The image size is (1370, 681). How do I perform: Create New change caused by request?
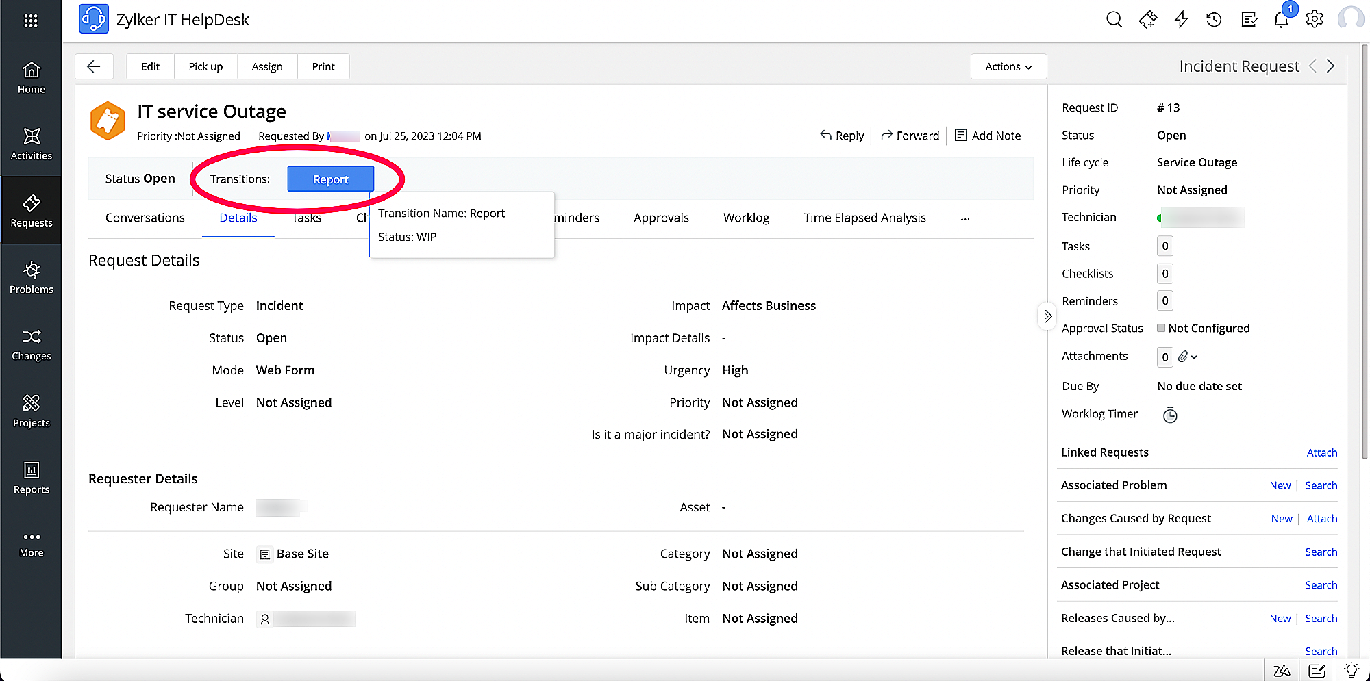1282,519
